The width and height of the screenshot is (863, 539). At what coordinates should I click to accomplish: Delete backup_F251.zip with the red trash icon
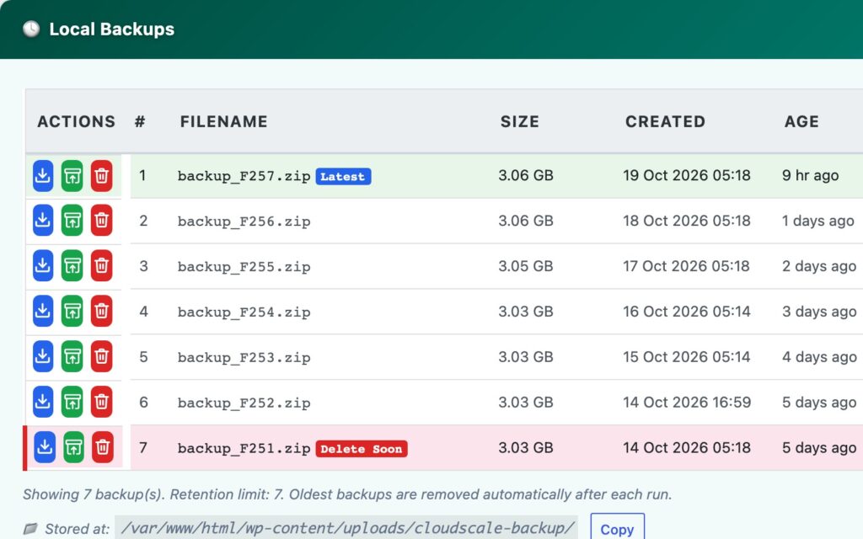pyautogui.click(x=102, y=447)
